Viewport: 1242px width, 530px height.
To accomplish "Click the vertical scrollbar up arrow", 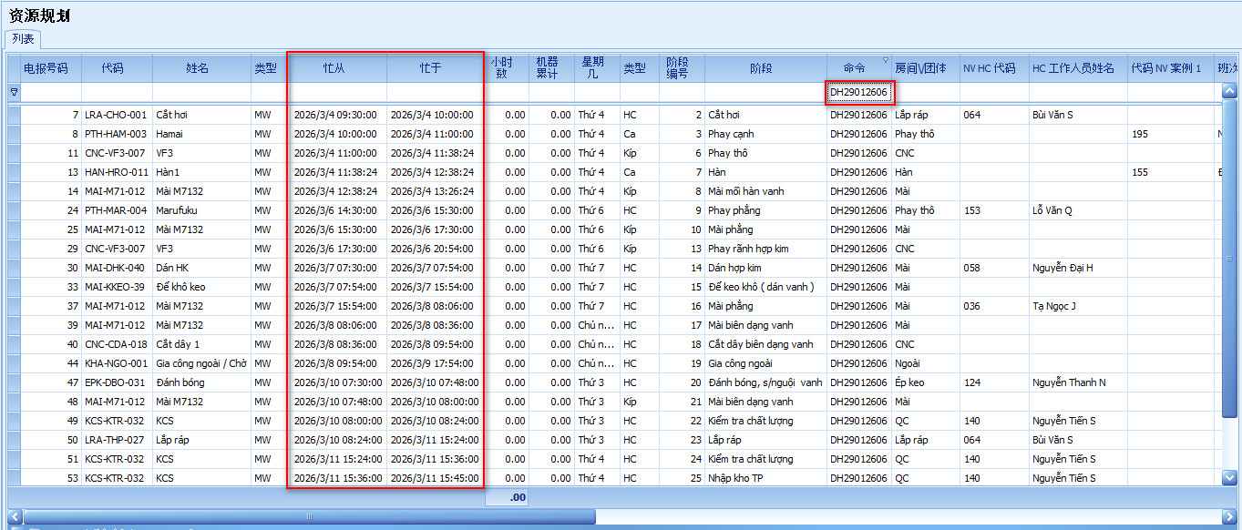I will coord(1229,91).
